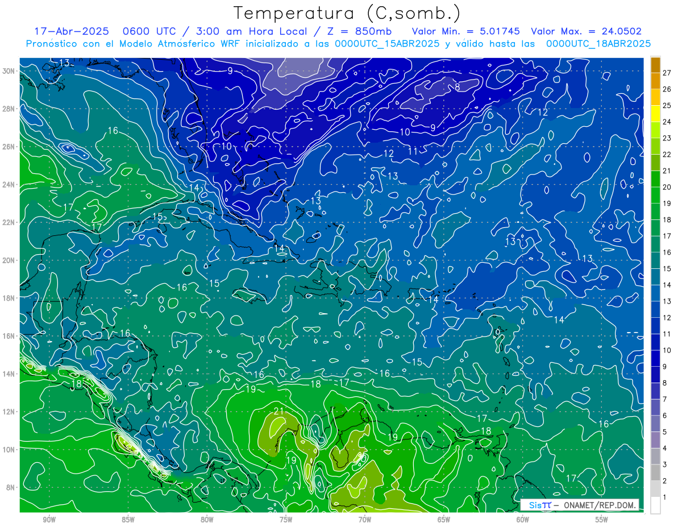Image resolution: width=682 pixels, height=527 pixels.
Task: Click the '70W' longitude axis label
Action: coord(365,520)
